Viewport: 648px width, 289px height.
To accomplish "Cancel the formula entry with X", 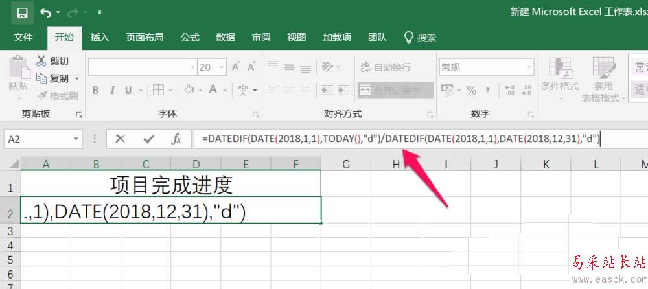I will click(x=121, y=139).
